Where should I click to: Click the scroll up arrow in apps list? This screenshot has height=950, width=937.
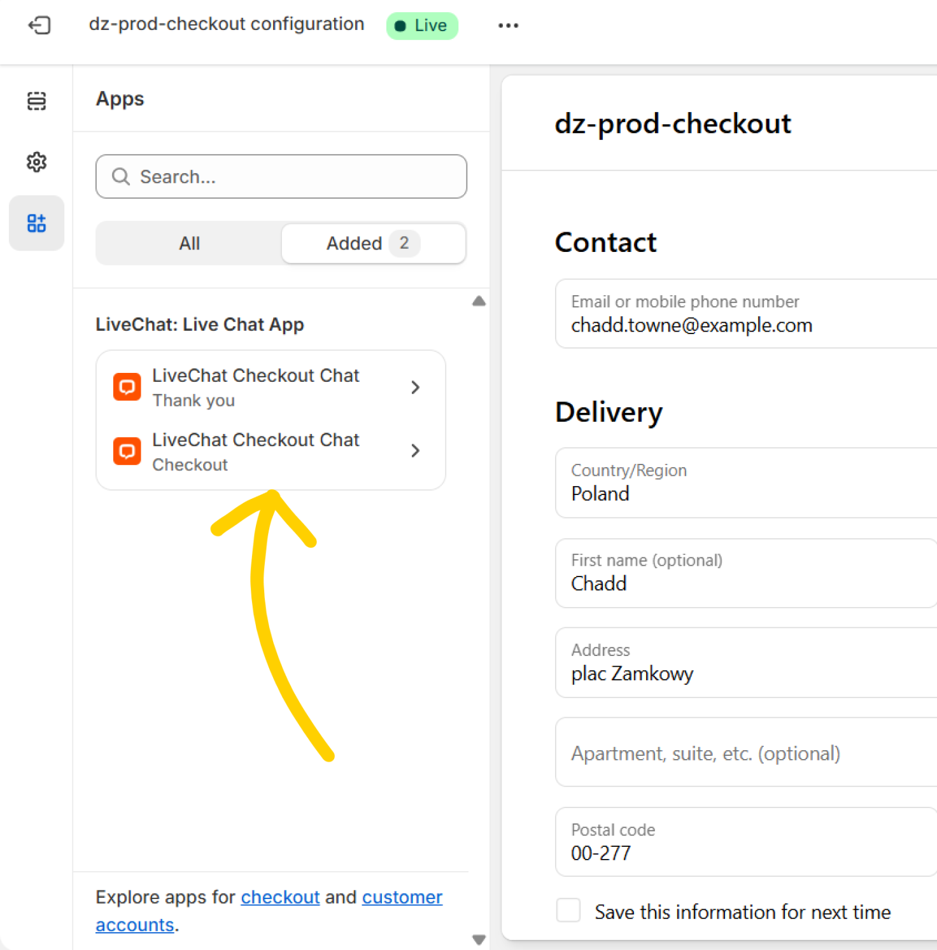pos(479,301)
